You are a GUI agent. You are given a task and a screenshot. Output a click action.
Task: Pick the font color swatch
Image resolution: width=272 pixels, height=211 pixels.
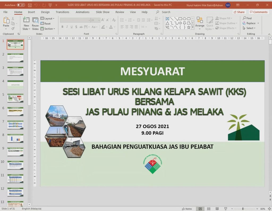click(x=111, y=27)
